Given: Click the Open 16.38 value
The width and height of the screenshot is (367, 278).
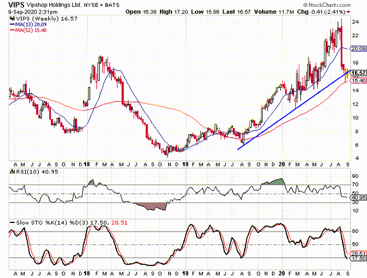Looking at the screenshot, I should (x=141, y=11).
